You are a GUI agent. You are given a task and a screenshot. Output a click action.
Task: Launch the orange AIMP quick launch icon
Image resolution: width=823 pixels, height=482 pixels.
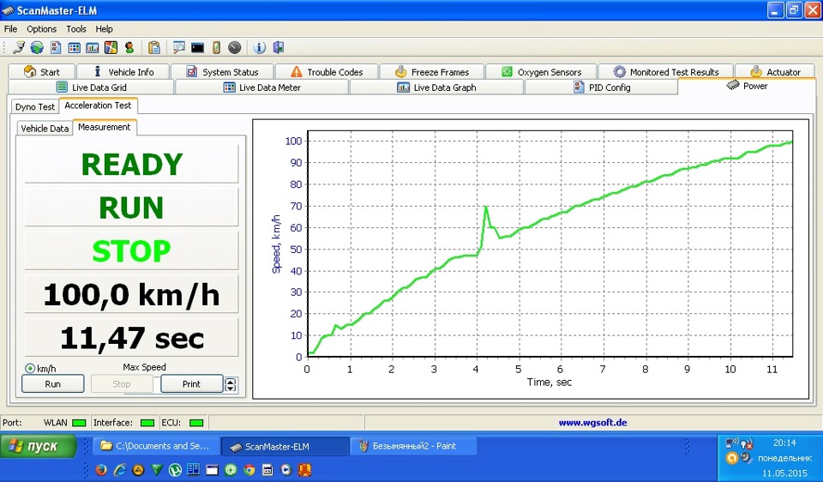click(138, 469)
